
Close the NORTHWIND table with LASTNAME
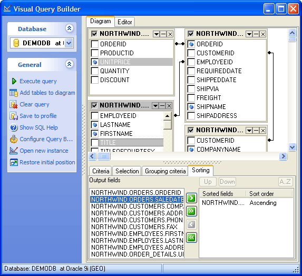coord(169,106)
